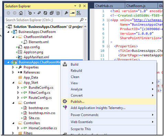164x136 pixels.
Task: Select AppManifest.xml in the tree
Action: [x=36, y=57]
